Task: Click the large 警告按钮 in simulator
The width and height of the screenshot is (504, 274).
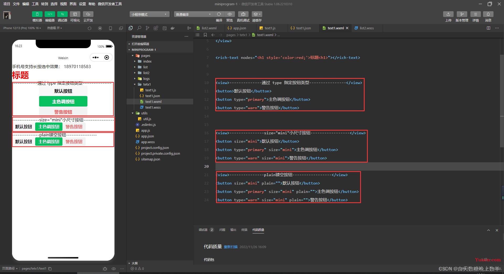Action: point(63,112)
